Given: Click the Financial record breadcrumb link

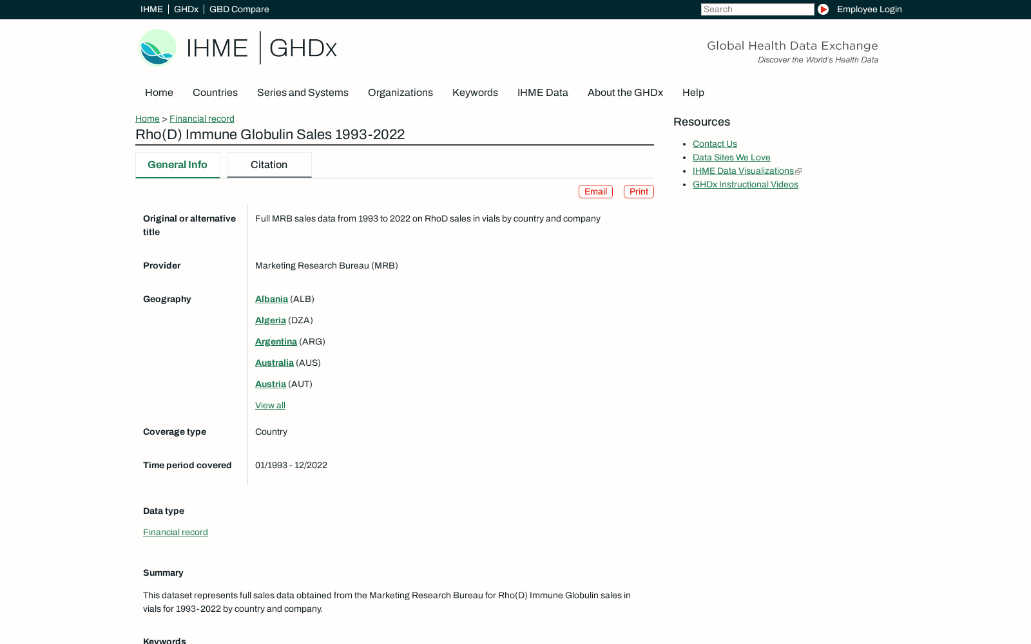Looking at the screenshot, I should pyautogui.click(x=202, y=119).
